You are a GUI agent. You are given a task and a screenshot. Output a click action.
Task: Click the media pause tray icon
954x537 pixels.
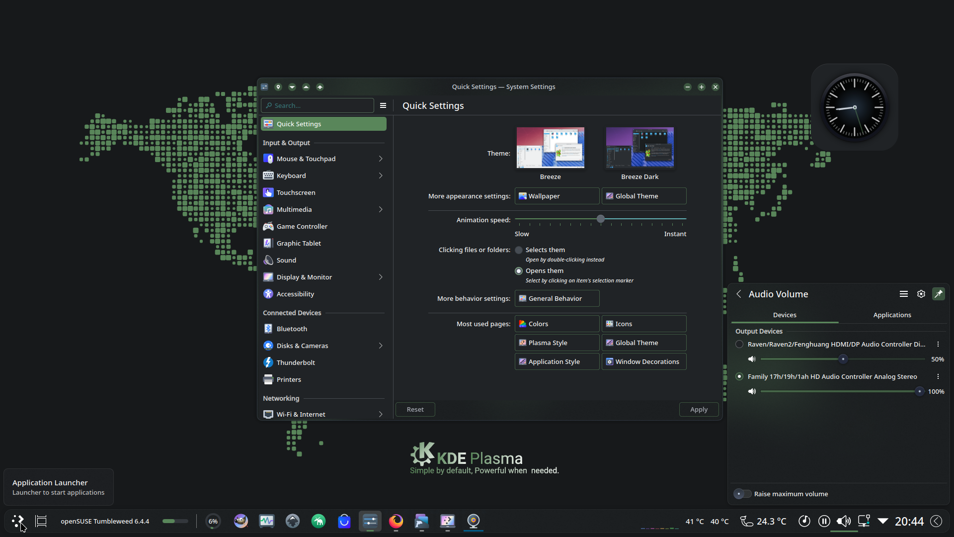point(824,521)
